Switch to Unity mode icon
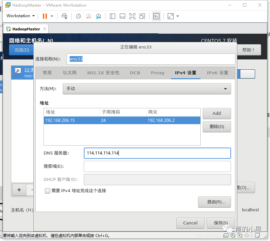This screenshot has width=270, height=241. tap(142, 16)
